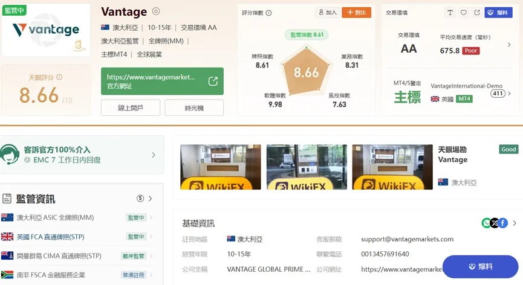Click the play icon next to Vantage title

click(156, 11)
